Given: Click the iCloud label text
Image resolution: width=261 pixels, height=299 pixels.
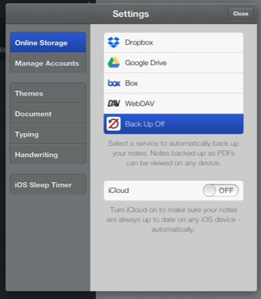Looking at the screenshot, I should tap(118, 190).
